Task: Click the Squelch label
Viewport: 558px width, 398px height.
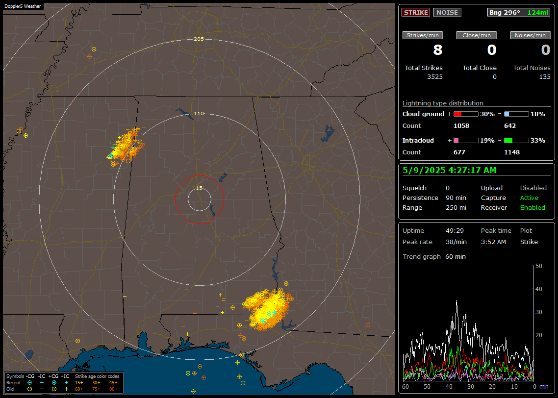Action: point(414,188)
